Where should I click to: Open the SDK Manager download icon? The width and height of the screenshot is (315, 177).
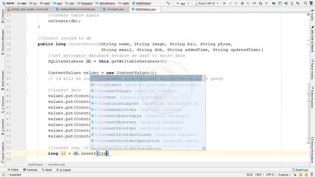[298, 3]
